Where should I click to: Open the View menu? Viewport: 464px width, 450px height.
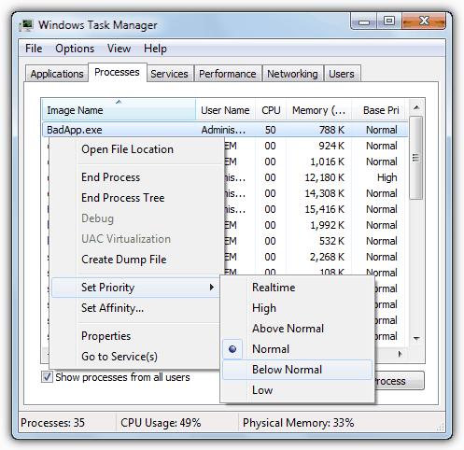[119, 49]
